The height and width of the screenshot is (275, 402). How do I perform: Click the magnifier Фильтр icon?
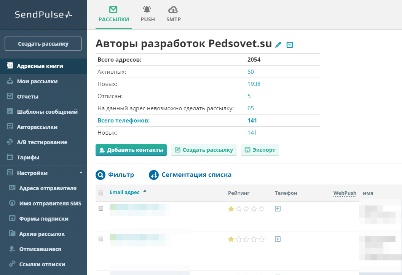tap(100, 175)
